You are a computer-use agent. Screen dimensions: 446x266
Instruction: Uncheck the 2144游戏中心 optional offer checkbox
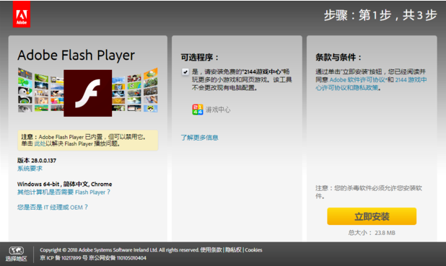(x=185, y=72)
